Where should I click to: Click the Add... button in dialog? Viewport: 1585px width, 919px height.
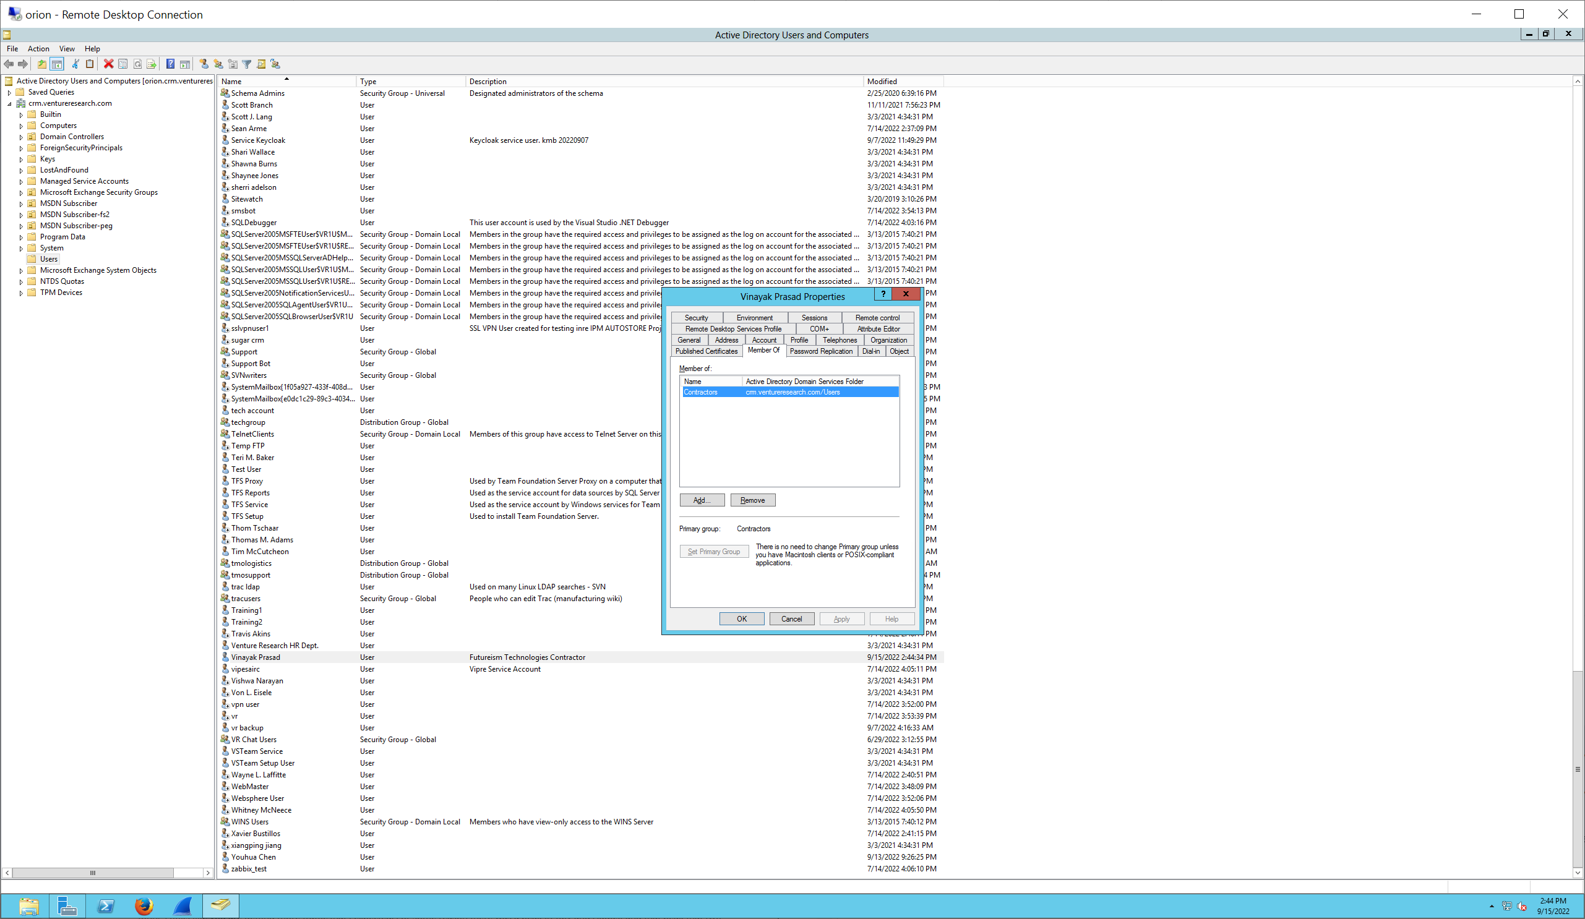[702, 500]
